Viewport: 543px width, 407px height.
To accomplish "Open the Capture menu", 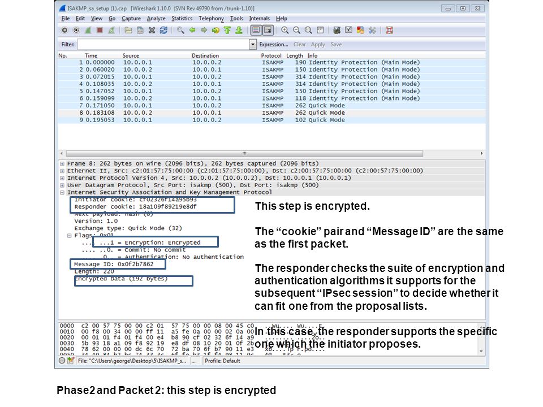I will 131,18.
